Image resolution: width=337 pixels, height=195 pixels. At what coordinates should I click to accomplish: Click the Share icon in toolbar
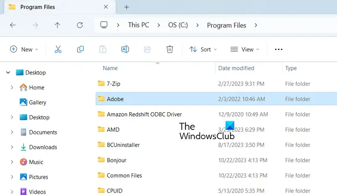click(x=147, y=49)
